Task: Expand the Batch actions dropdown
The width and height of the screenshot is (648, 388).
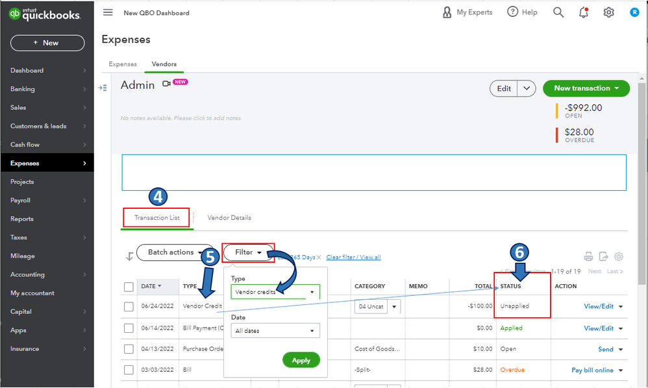Action: [x=175, y=252]
